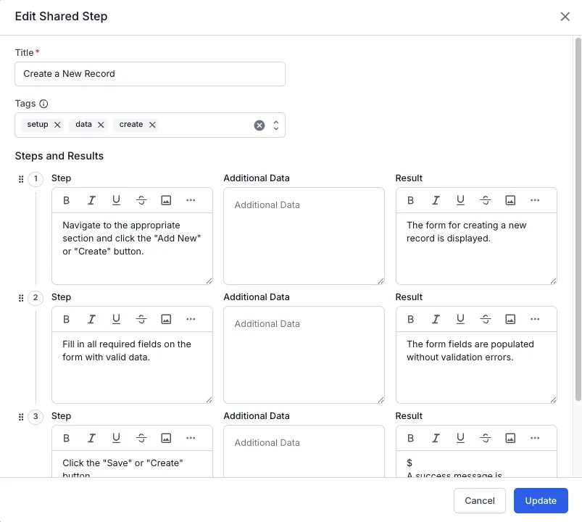This screenshot has height=522, width=582.
Task: Remove the create tag
Action: [x=150, y=124]
